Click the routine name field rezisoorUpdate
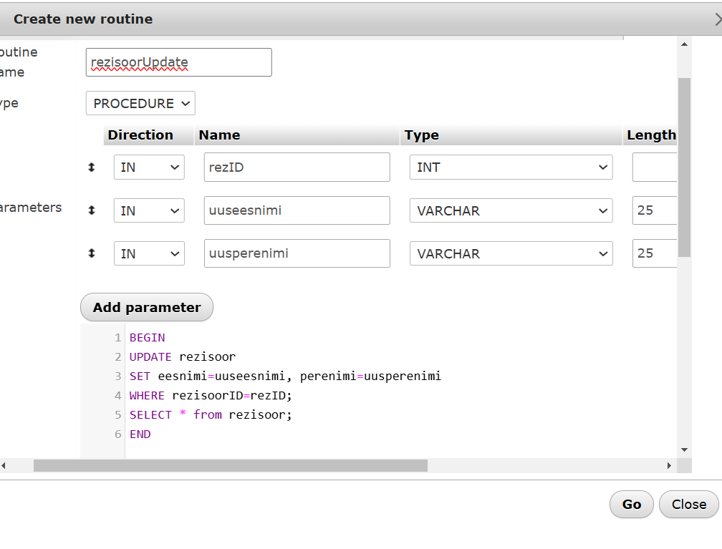Screen dimensions: 722x549 click(x=178, y=62)
